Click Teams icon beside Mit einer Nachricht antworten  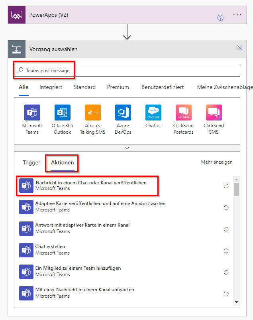click(26, 293)
